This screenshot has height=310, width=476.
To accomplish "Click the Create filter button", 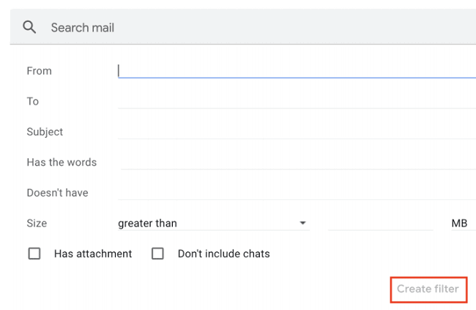I will (428, 289).
